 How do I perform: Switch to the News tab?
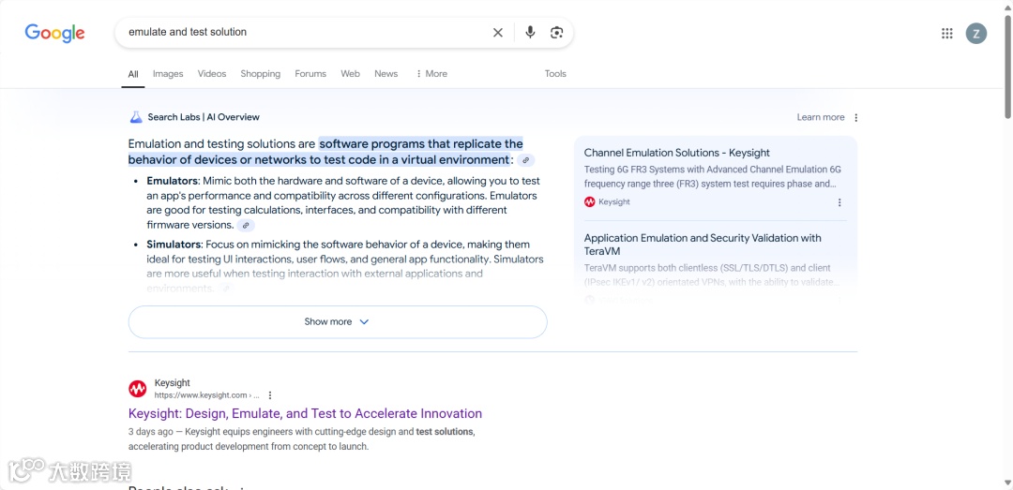[x=386, y=74]
